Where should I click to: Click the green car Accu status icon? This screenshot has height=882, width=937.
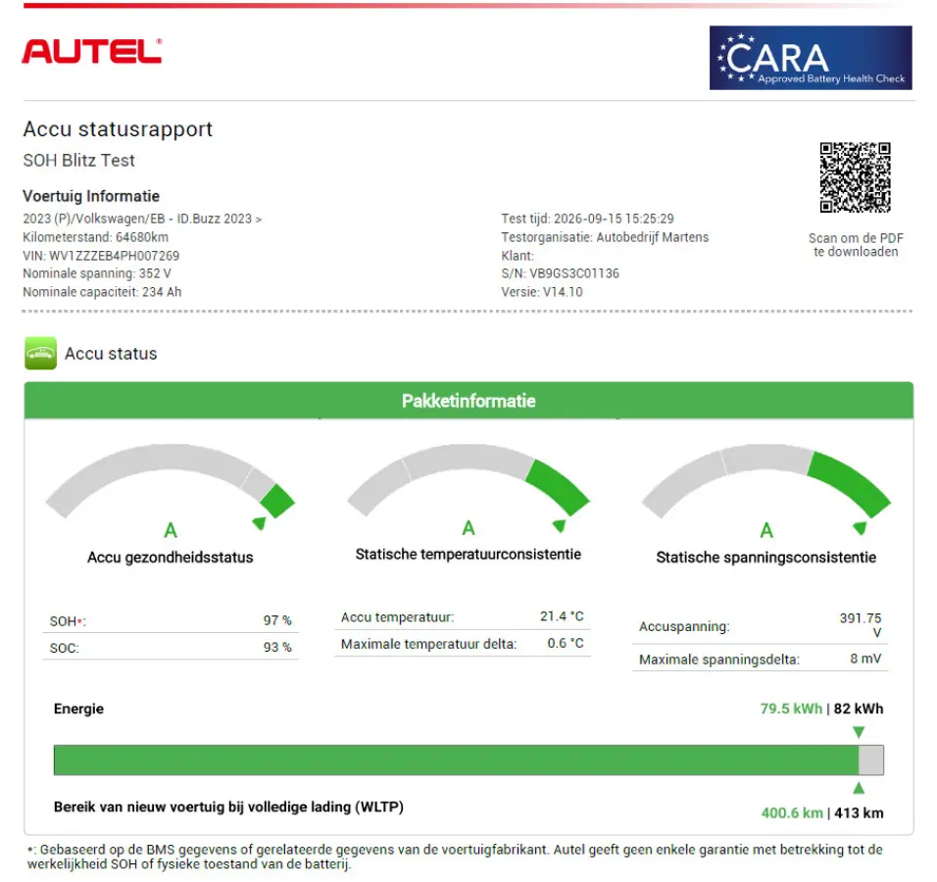point(40,353)
